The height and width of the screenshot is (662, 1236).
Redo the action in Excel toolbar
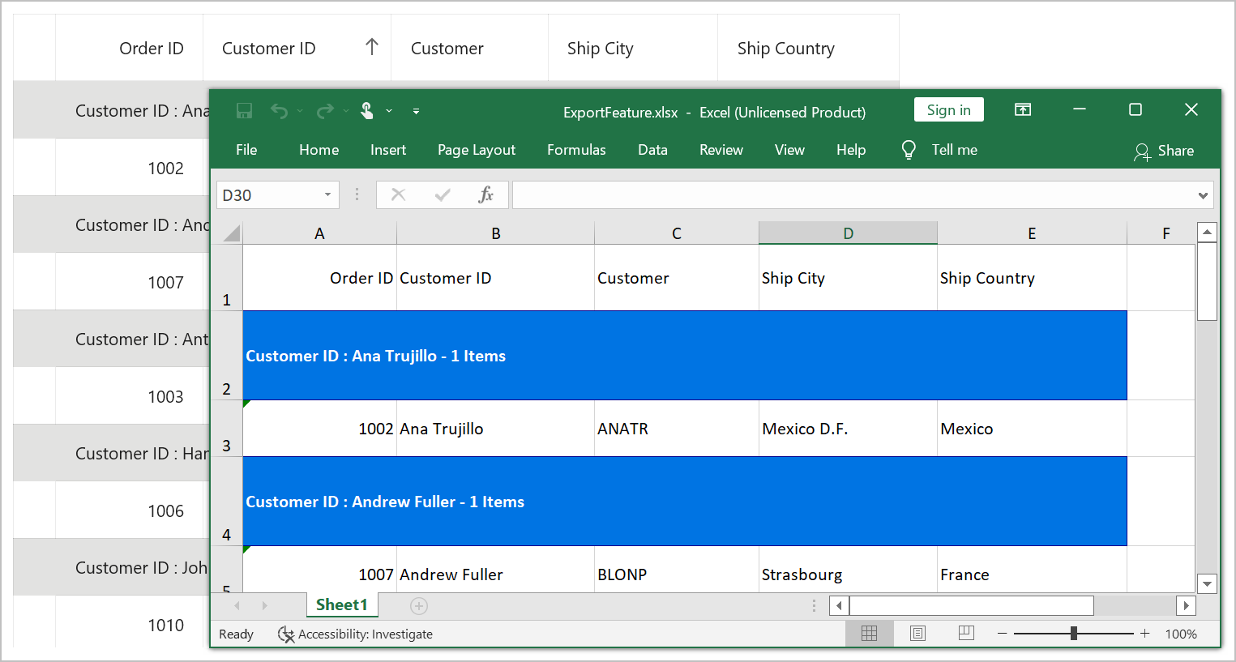[325, 111]
